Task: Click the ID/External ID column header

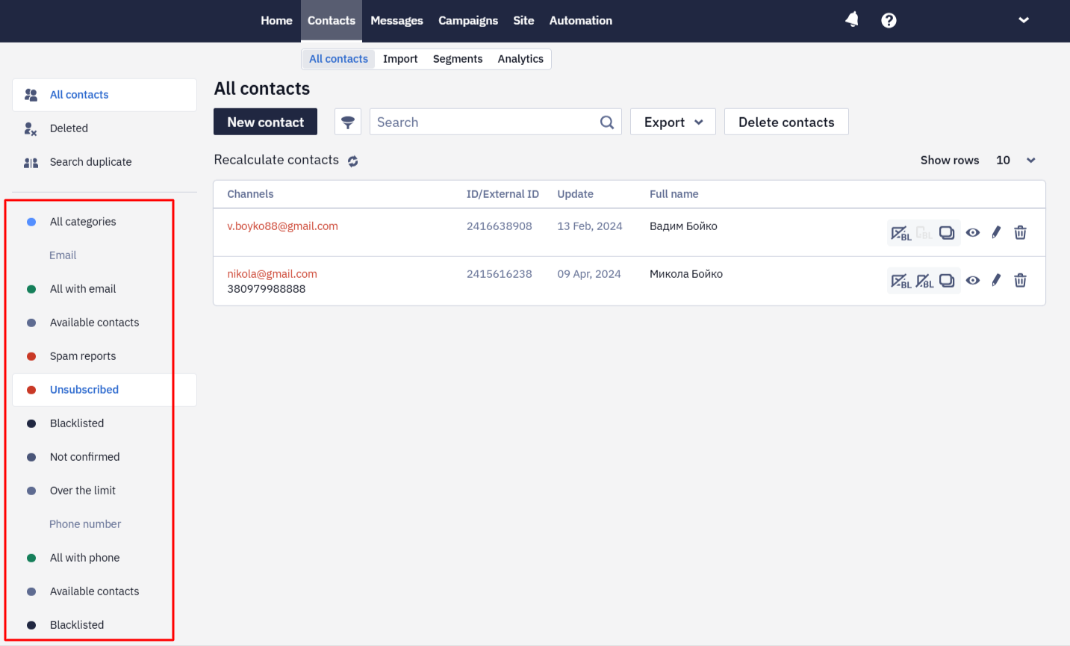Action: coord(503,194)
